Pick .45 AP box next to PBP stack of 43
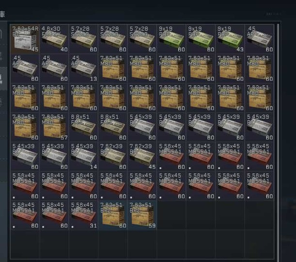Screen dimensions: 296x262 pos(259,39)
